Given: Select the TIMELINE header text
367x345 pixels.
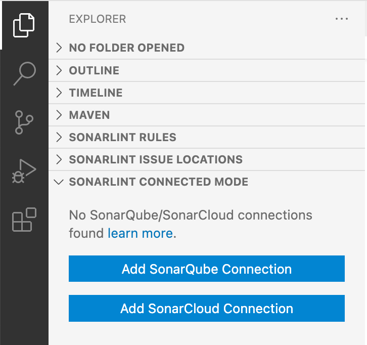Looking at the screenshot, I should tap(96, 93).
